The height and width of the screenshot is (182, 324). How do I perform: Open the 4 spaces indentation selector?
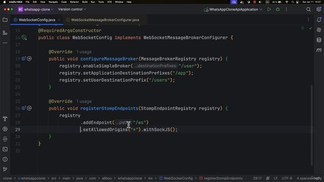pos(304,178)
